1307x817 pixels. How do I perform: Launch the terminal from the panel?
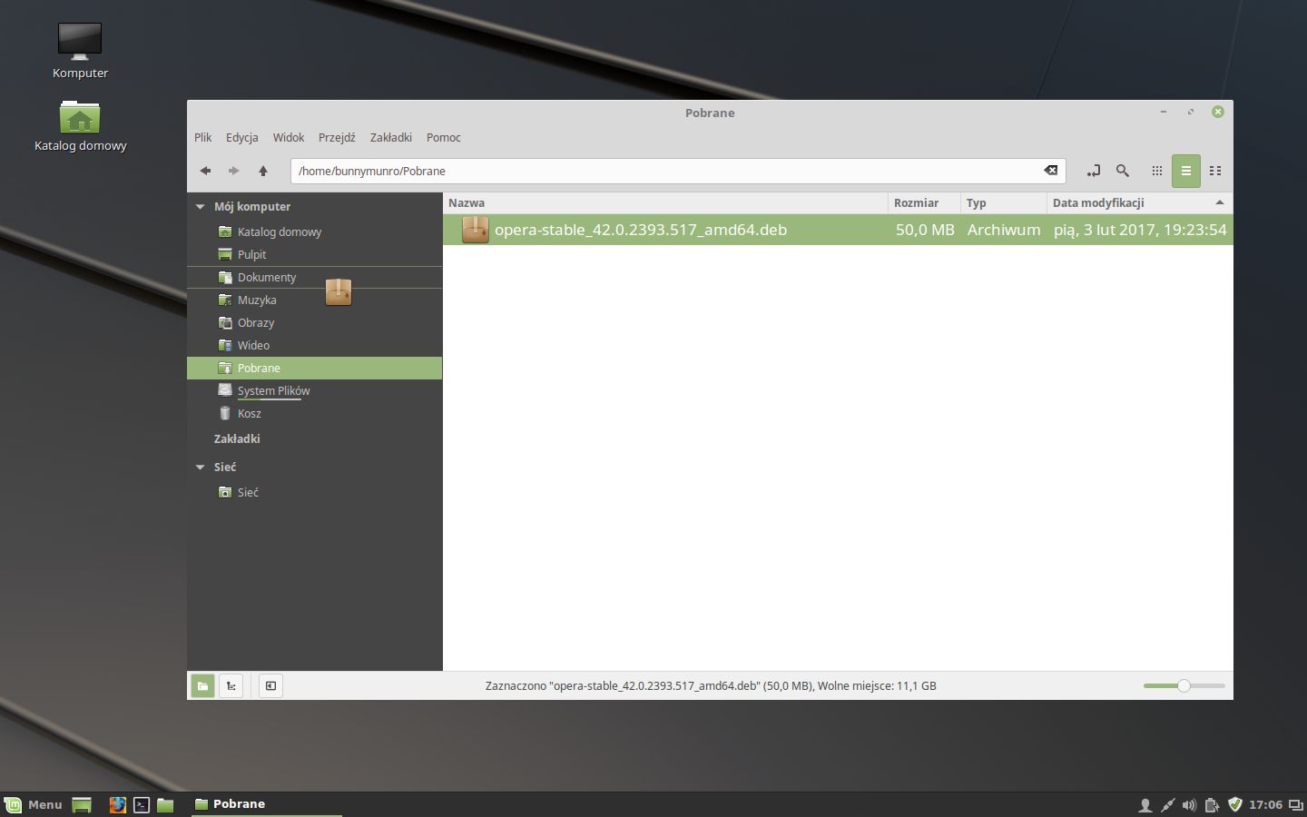point(142,805)
